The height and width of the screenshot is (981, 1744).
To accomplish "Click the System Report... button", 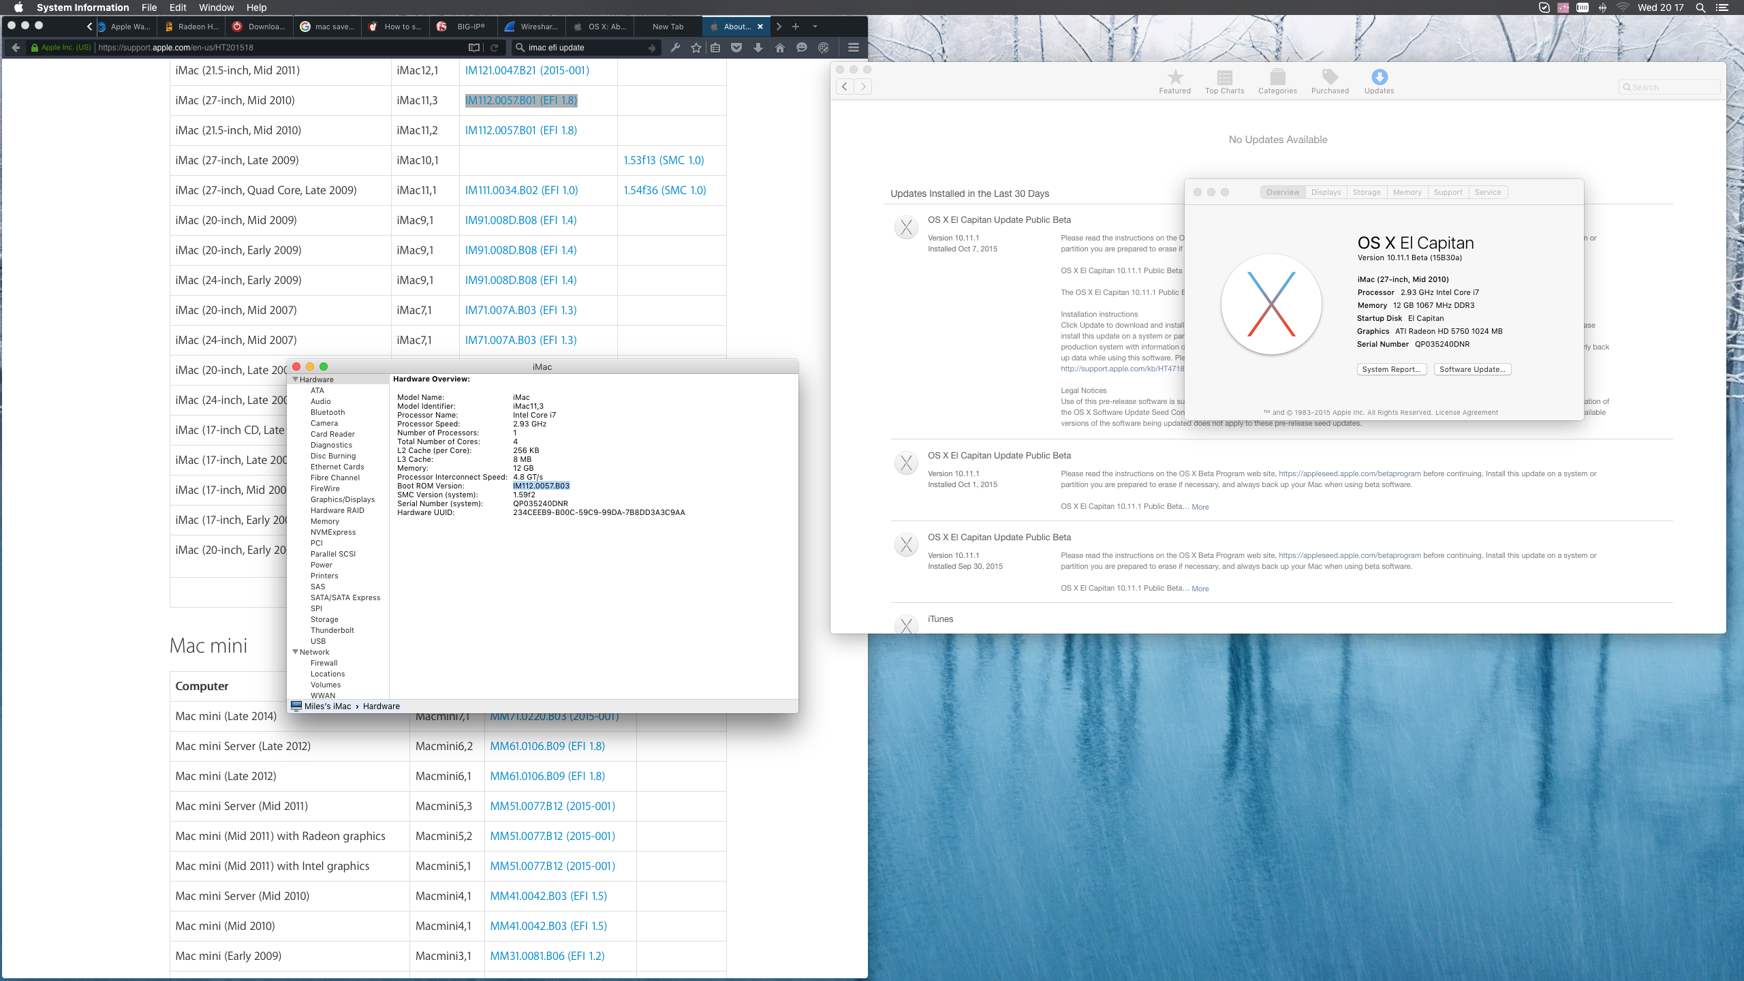I will click(1391, 369).
